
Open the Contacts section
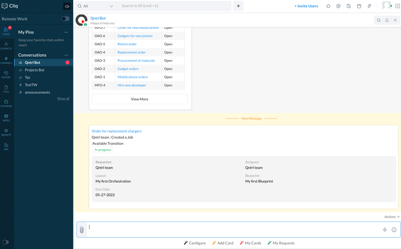click(x=6, y=46)
